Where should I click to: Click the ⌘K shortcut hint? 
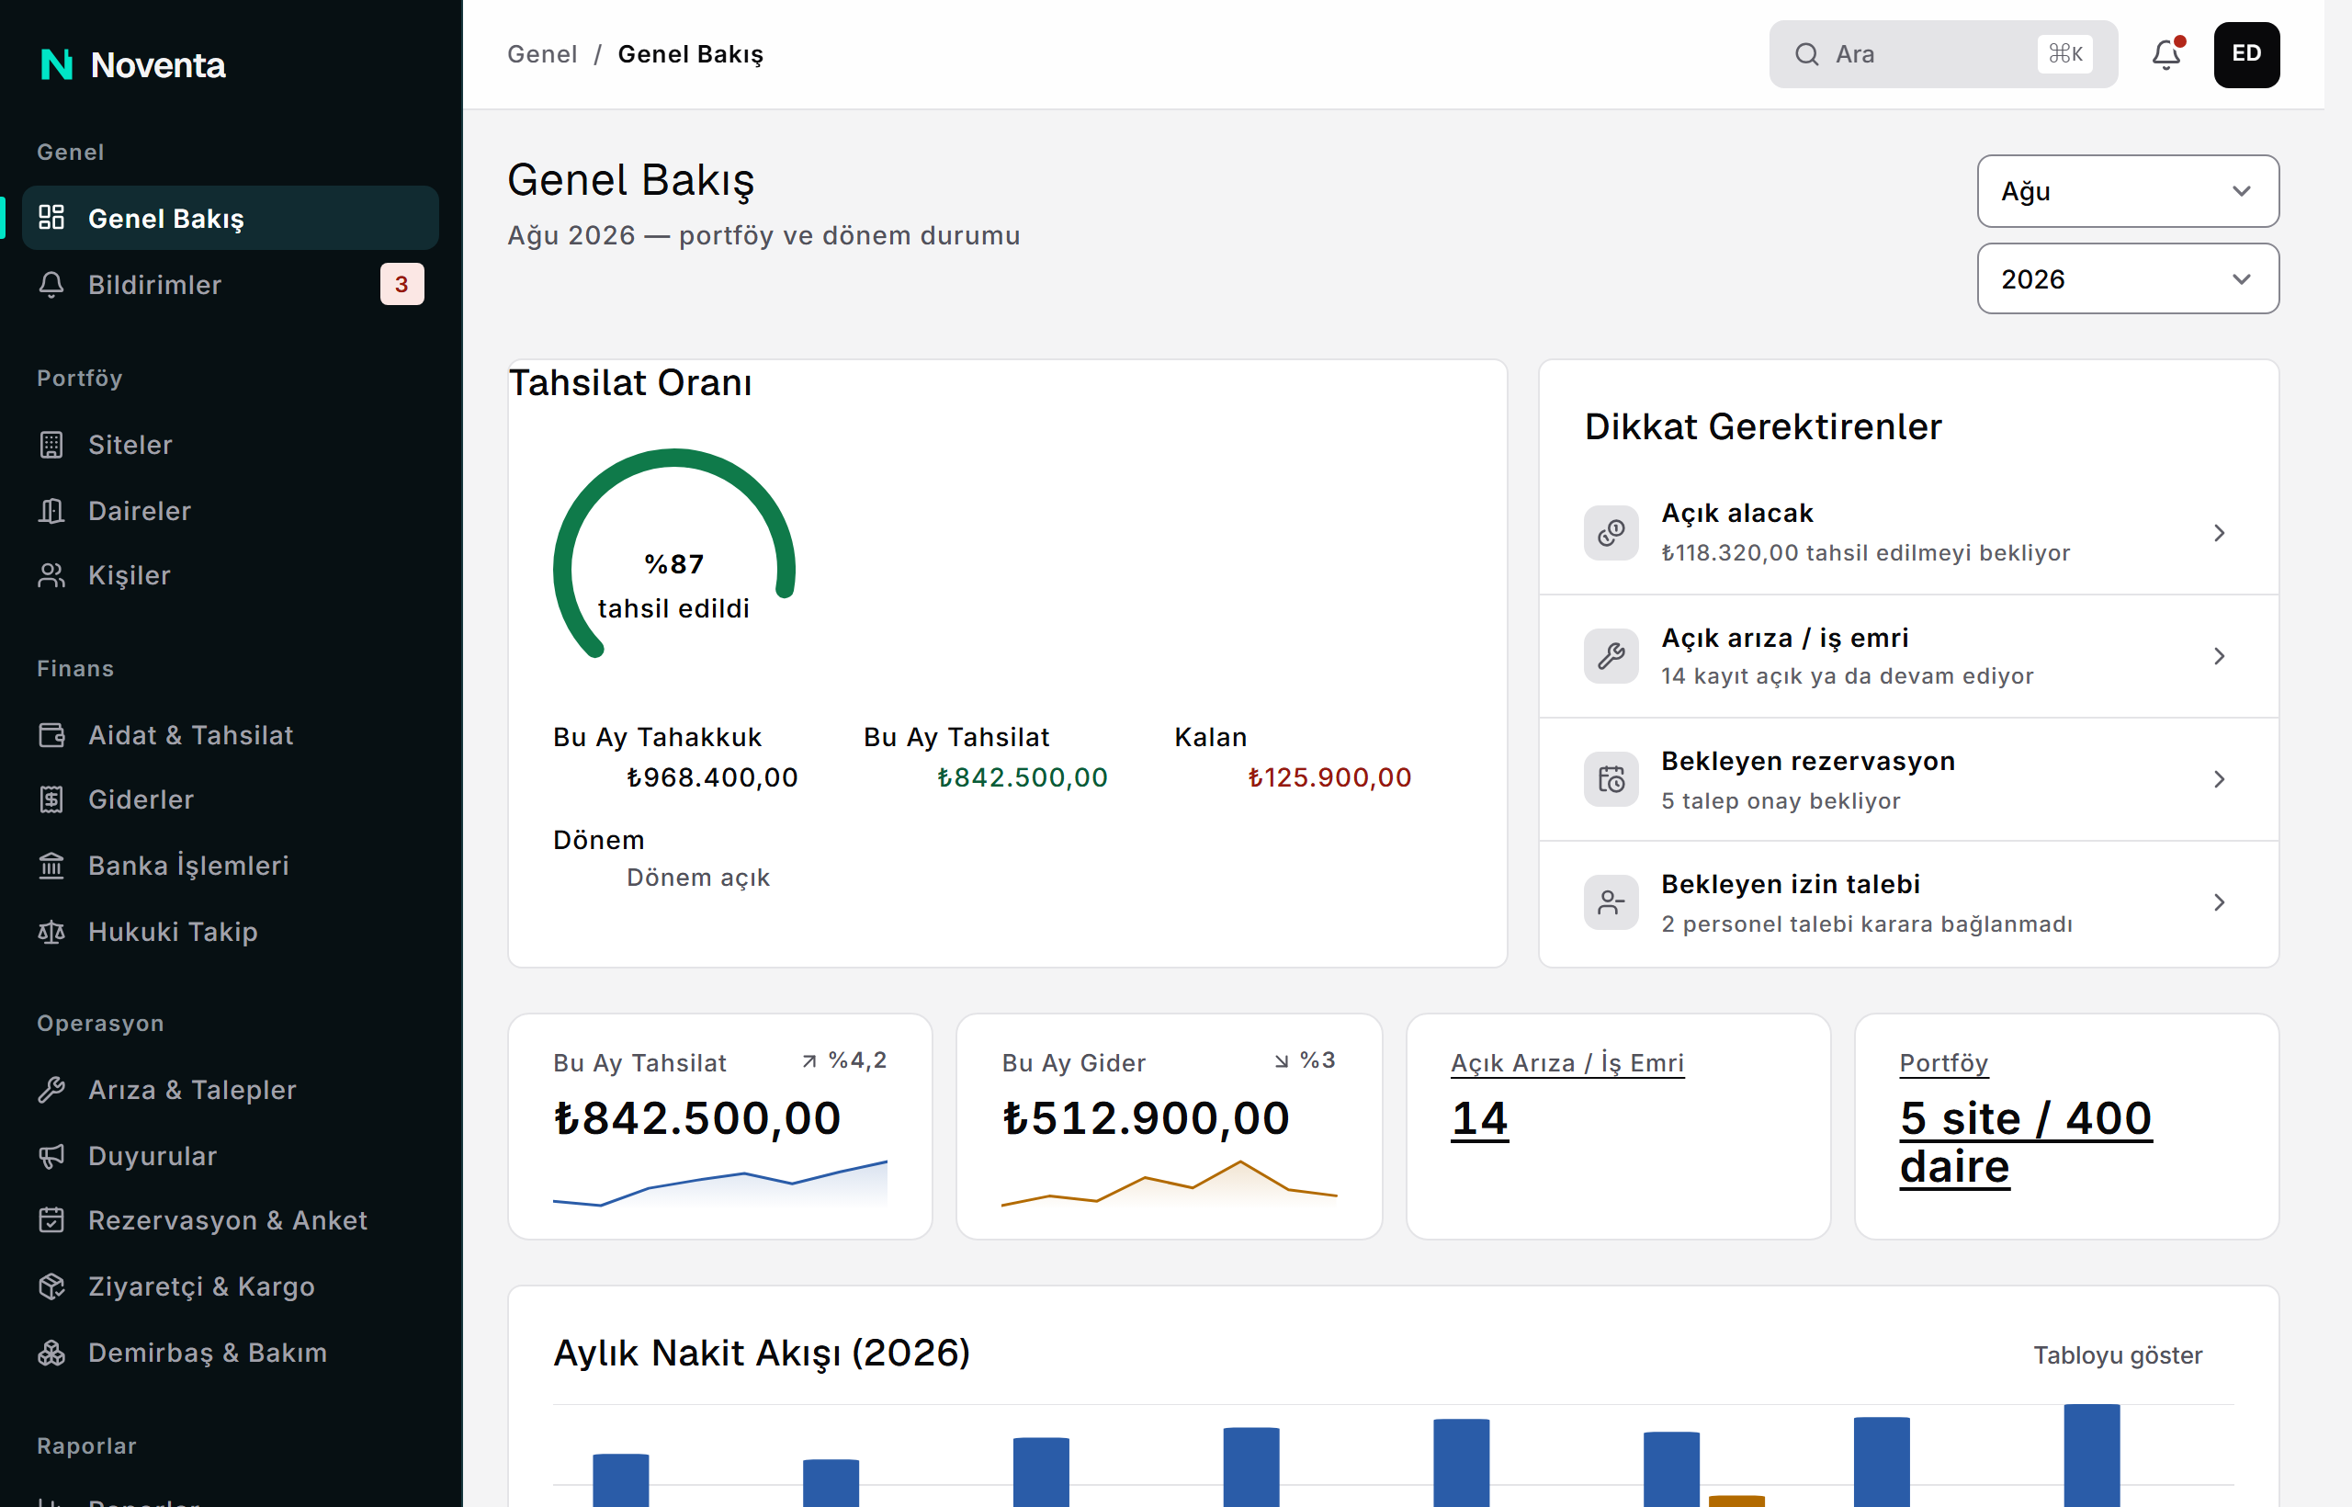pos(2064,54)
